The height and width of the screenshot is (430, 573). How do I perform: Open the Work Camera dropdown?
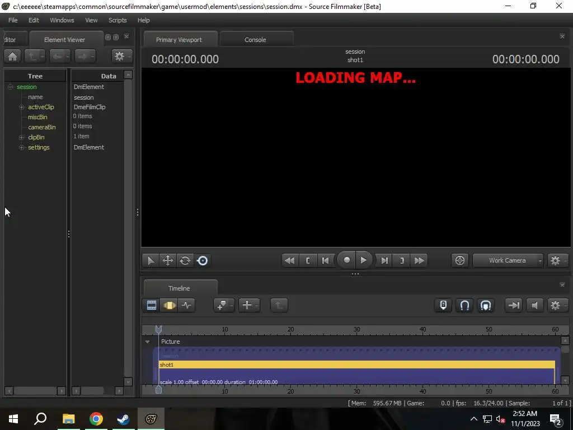point(508,261)
